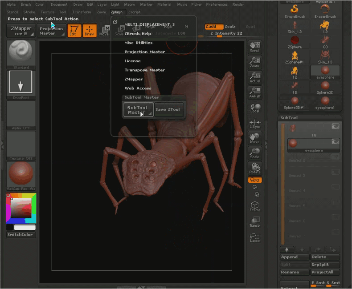352x289 pixels.
Task: Open the Preferences menu
Action: (x=217, y=4)
